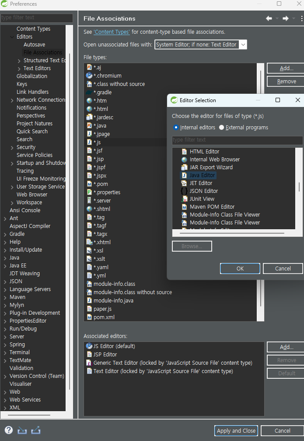Choose the JSON Editor braces icon
The width and height of the screenshot is (304, 441).
tap(184, 191)
